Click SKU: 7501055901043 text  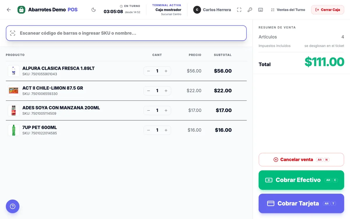(40, 74)
